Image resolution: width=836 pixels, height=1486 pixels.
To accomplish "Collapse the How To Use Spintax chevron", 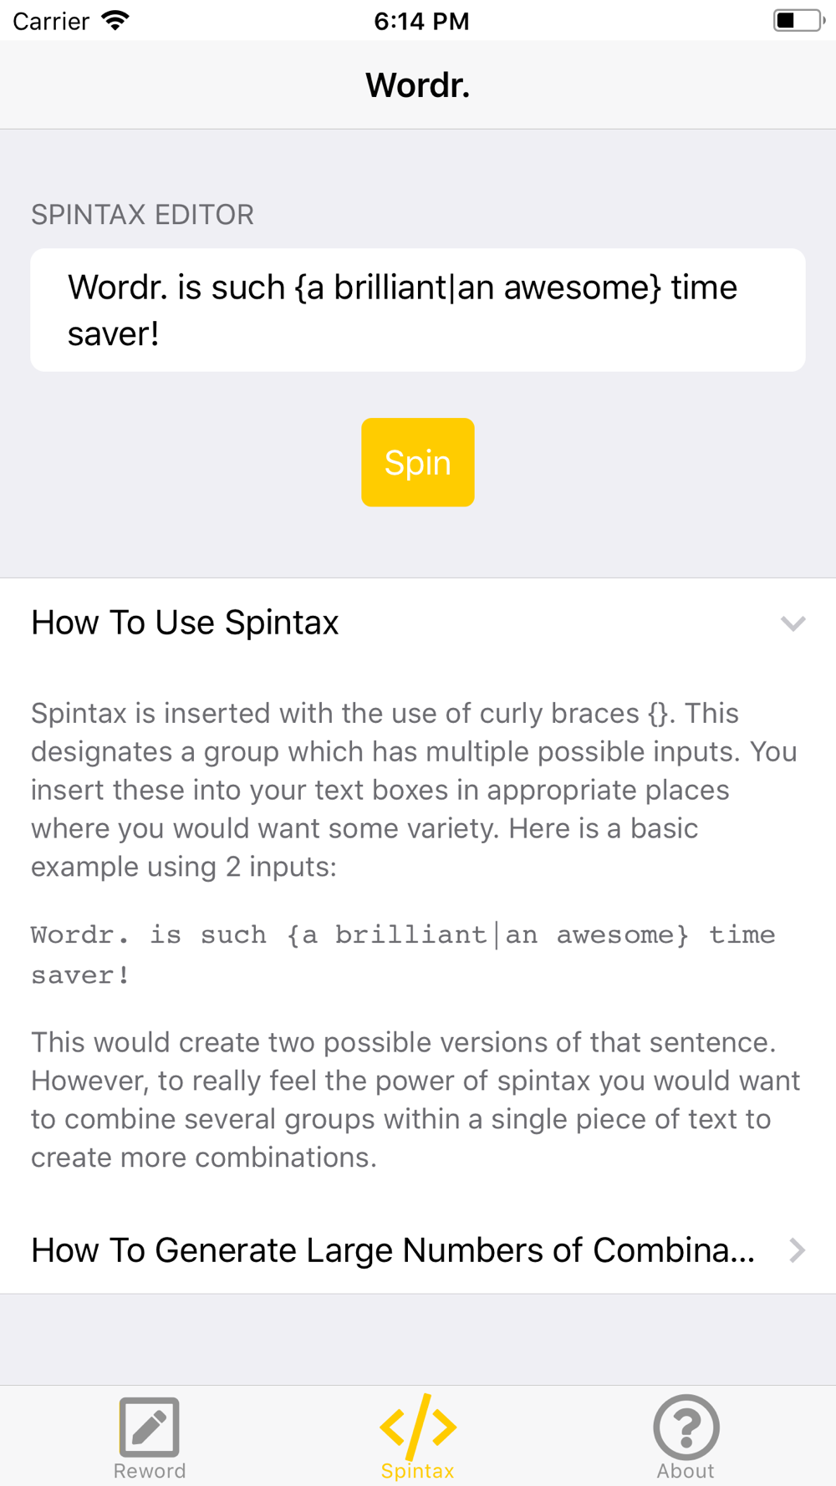I will coord(793,623).
